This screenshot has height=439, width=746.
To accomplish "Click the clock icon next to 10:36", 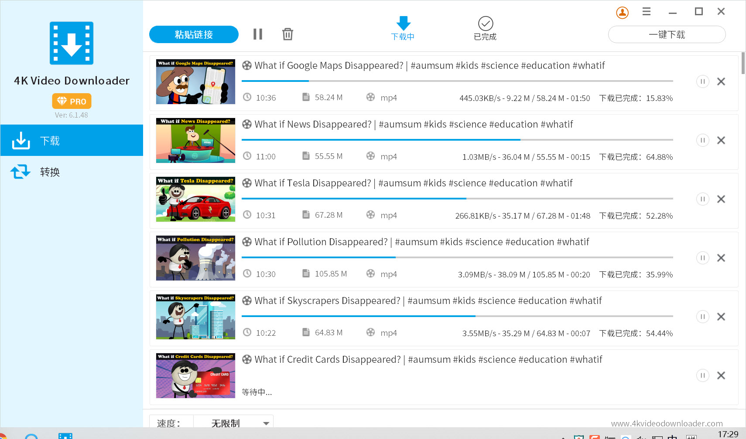I will click(x=247, y=97).
